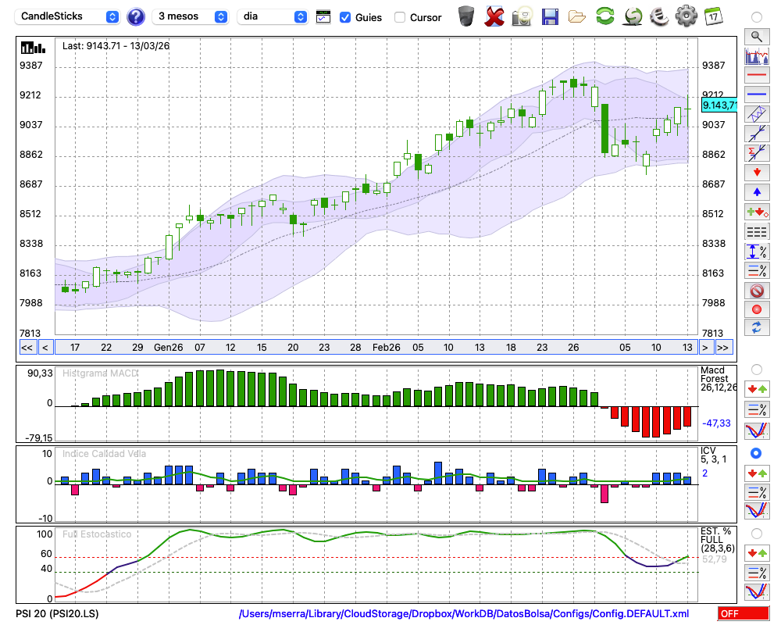The height and width of the screenshot is (625, 781).
Task: Select the Macd Forest panel radio button
Action: coord(756,369)
